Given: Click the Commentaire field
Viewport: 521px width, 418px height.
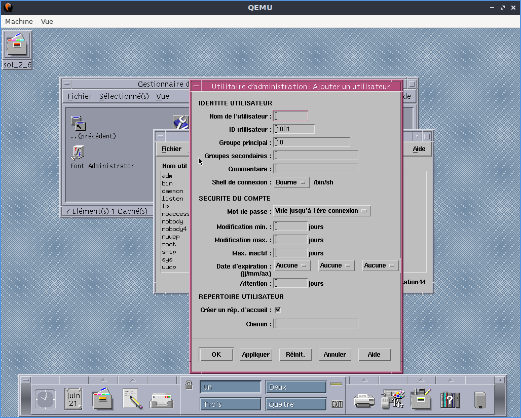Looking at the screenshot, I should pos(316,169).
